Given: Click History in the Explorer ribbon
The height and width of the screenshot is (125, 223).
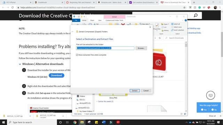Looking at the screenshot, I should [x=165, y=30].
